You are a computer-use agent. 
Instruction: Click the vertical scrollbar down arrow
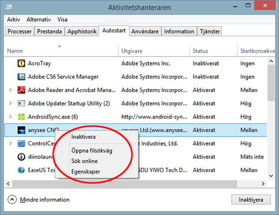click(x=271, y=176)
